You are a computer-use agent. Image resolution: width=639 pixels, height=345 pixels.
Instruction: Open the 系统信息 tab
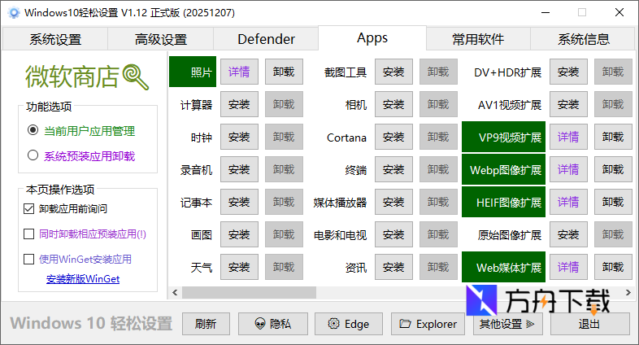coord(583,39)
